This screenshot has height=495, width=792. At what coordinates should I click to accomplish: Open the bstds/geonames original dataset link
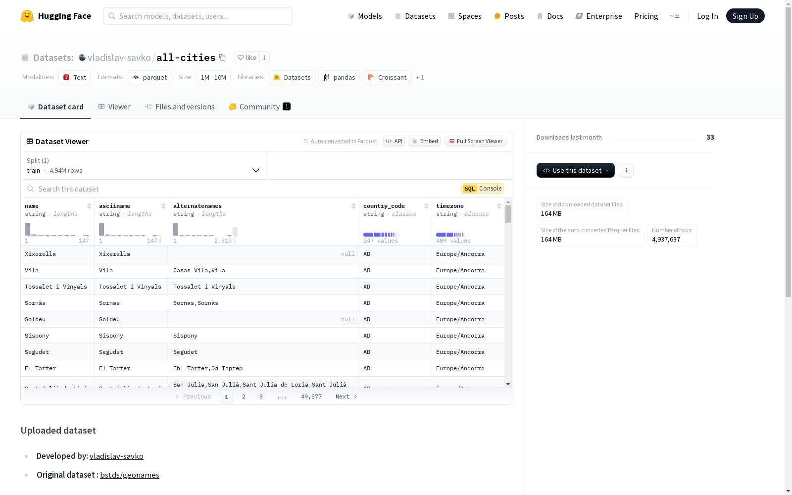[x=130, y=475]
